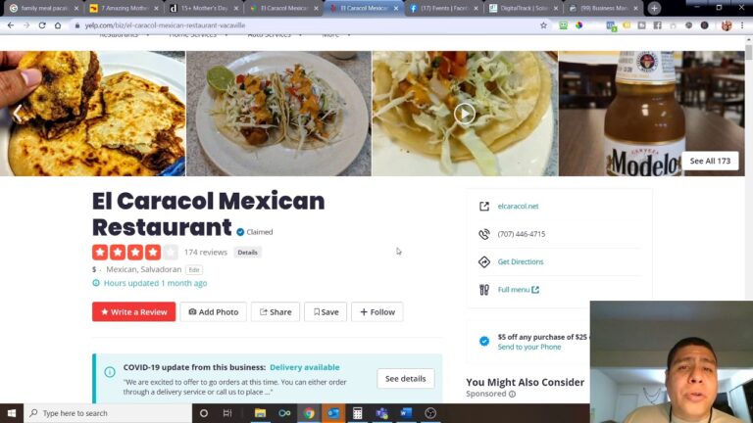Open the Modelo bottle photo

click(x=651, y=114)
